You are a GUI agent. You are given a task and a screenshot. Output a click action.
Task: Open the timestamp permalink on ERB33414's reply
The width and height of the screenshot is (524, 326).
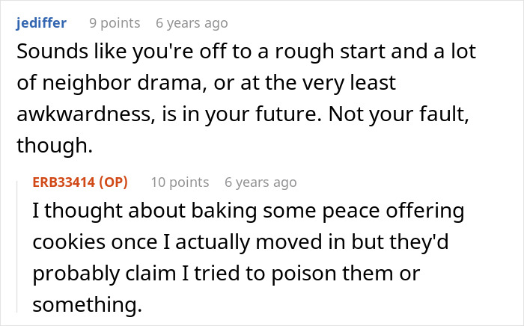click(x=261, y=182)
